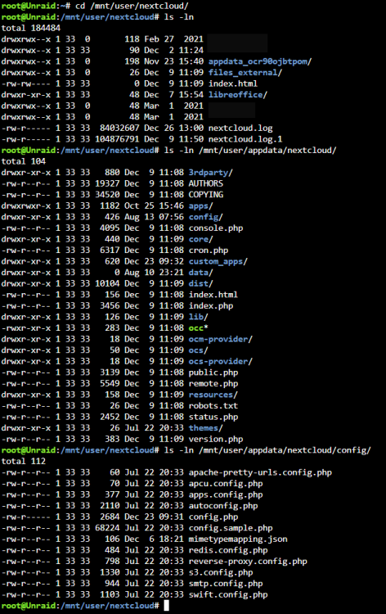Click the nextcloud.log filename
The width and height of the screenshot is (386, 614).
240,128
